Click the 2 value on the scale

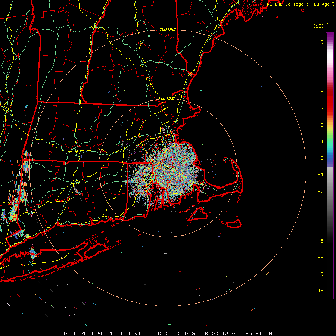point(322,125)
